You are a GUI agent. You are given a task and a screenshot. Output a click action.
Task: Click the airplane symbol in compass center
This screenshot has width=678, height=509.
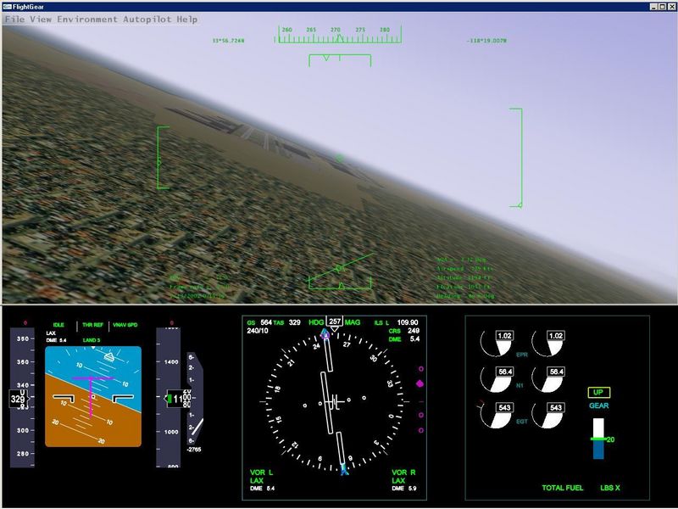tap(335, 400)
